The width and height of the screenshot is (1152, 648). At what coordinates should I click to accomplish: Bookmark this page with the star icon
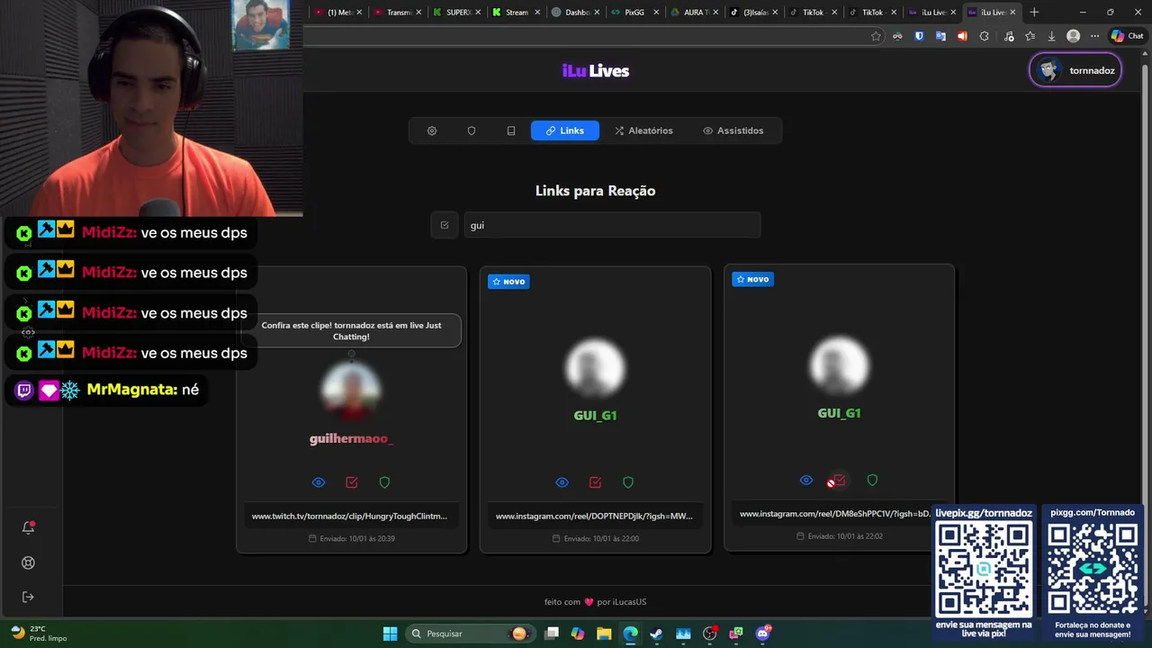(x=876, y=36)
